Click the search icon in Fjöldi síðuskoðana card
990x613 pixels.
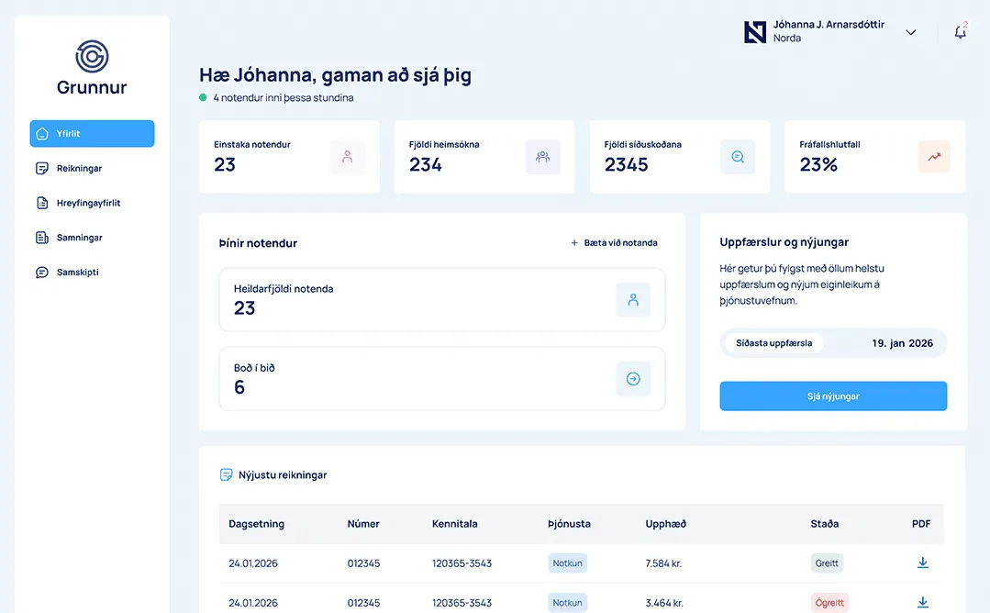click(738, 157)
